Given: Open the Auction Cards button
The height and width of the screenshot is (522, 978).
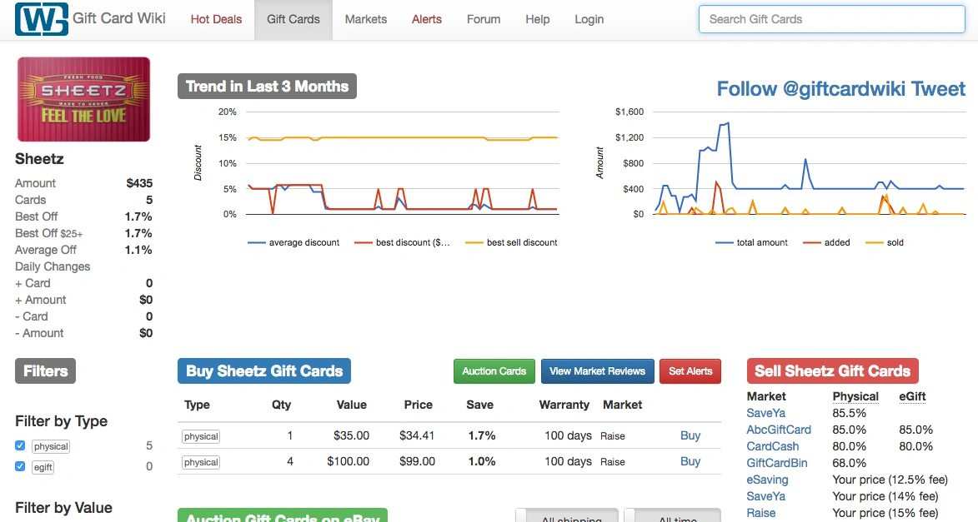Looking at the screenshot, I should (x=494, y=371).
